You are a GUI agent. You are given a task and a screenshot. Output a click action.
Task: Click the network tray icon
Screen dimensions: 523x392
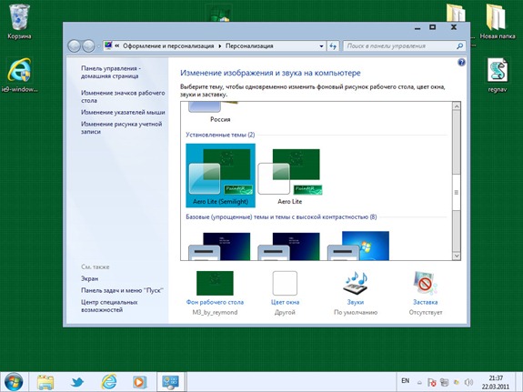[x=444, y=382]
